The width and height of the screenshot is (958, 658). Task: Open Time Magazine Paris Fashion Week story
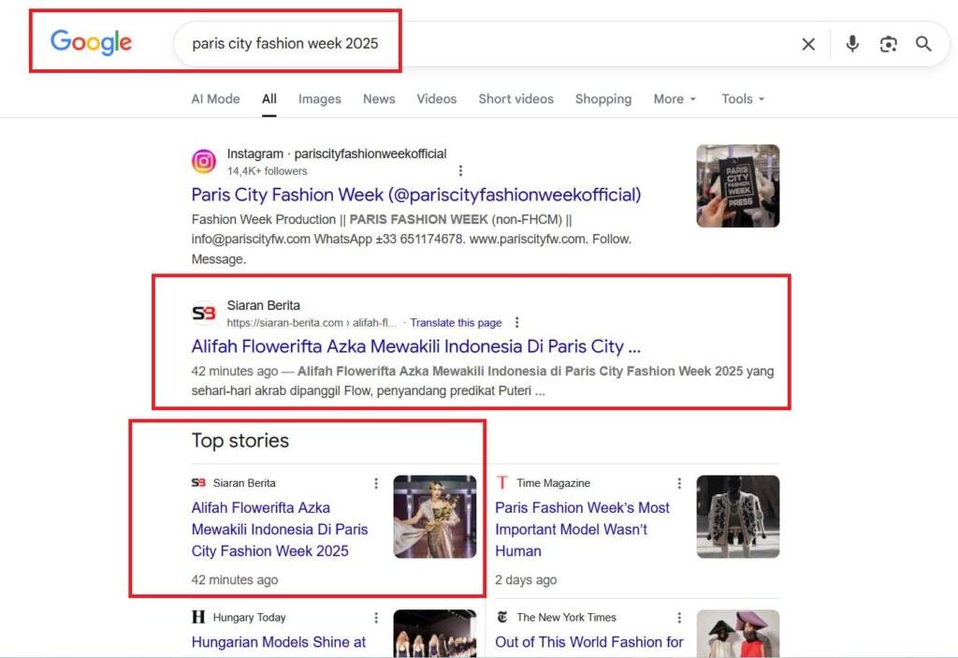tap(582, 529)
